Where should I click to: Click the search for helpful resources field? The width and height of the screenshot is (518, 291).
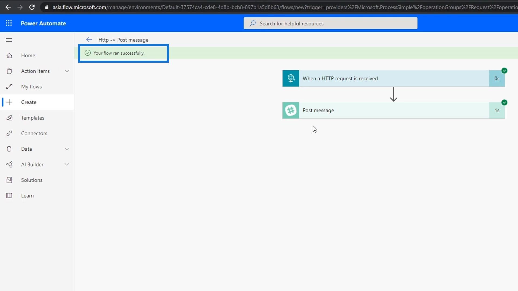coord(330,23)
